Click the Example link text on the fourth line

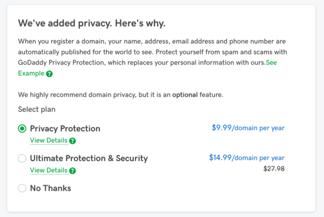[x=31, y=73]
